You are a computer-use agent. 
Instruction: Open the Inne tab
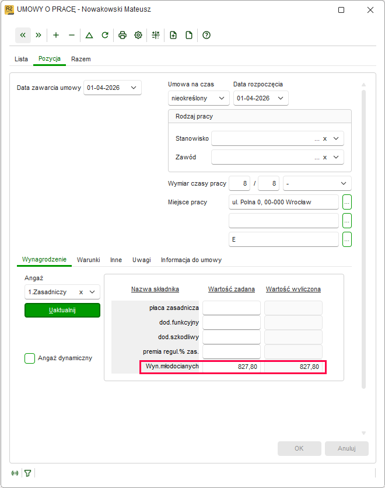click(116, 260)
